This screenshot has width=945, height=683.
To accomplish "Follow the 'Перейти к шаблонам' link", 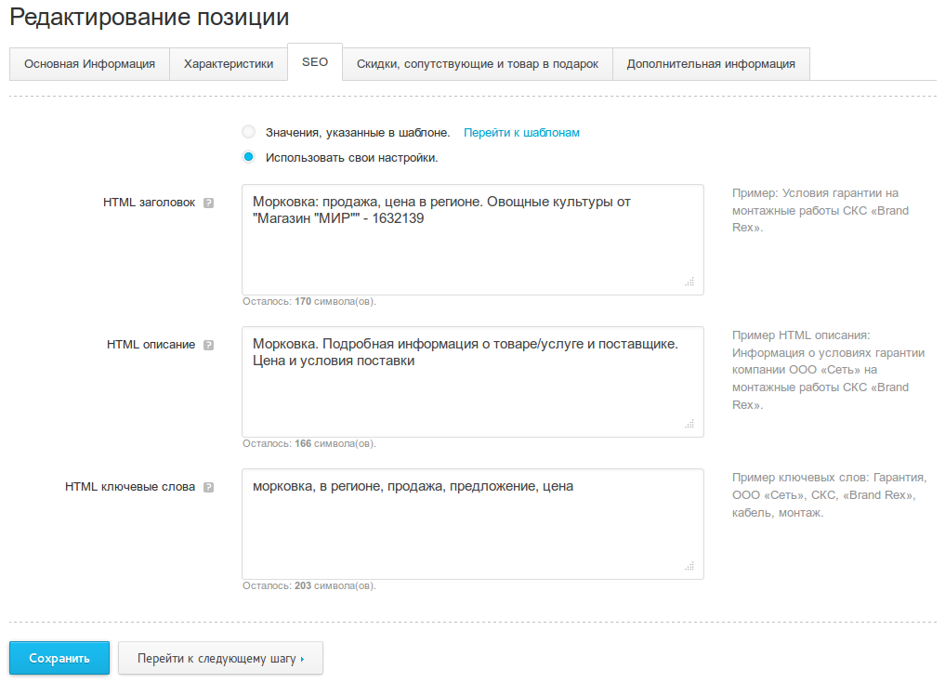I will point(521,133).
